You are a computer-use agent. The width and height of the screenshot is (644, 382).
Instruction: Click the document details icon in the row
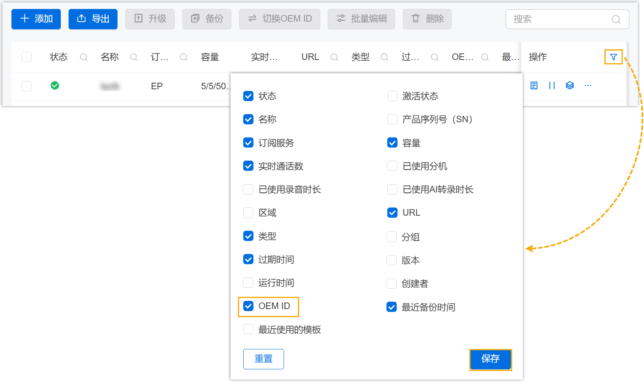pos(534,86)
